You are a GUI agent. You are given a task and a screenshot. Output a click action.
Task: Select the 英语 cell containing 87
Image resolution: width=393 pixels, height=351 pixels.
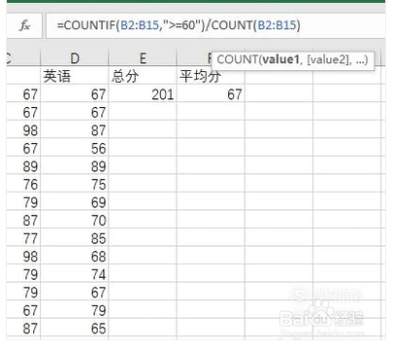click(75, 130)
